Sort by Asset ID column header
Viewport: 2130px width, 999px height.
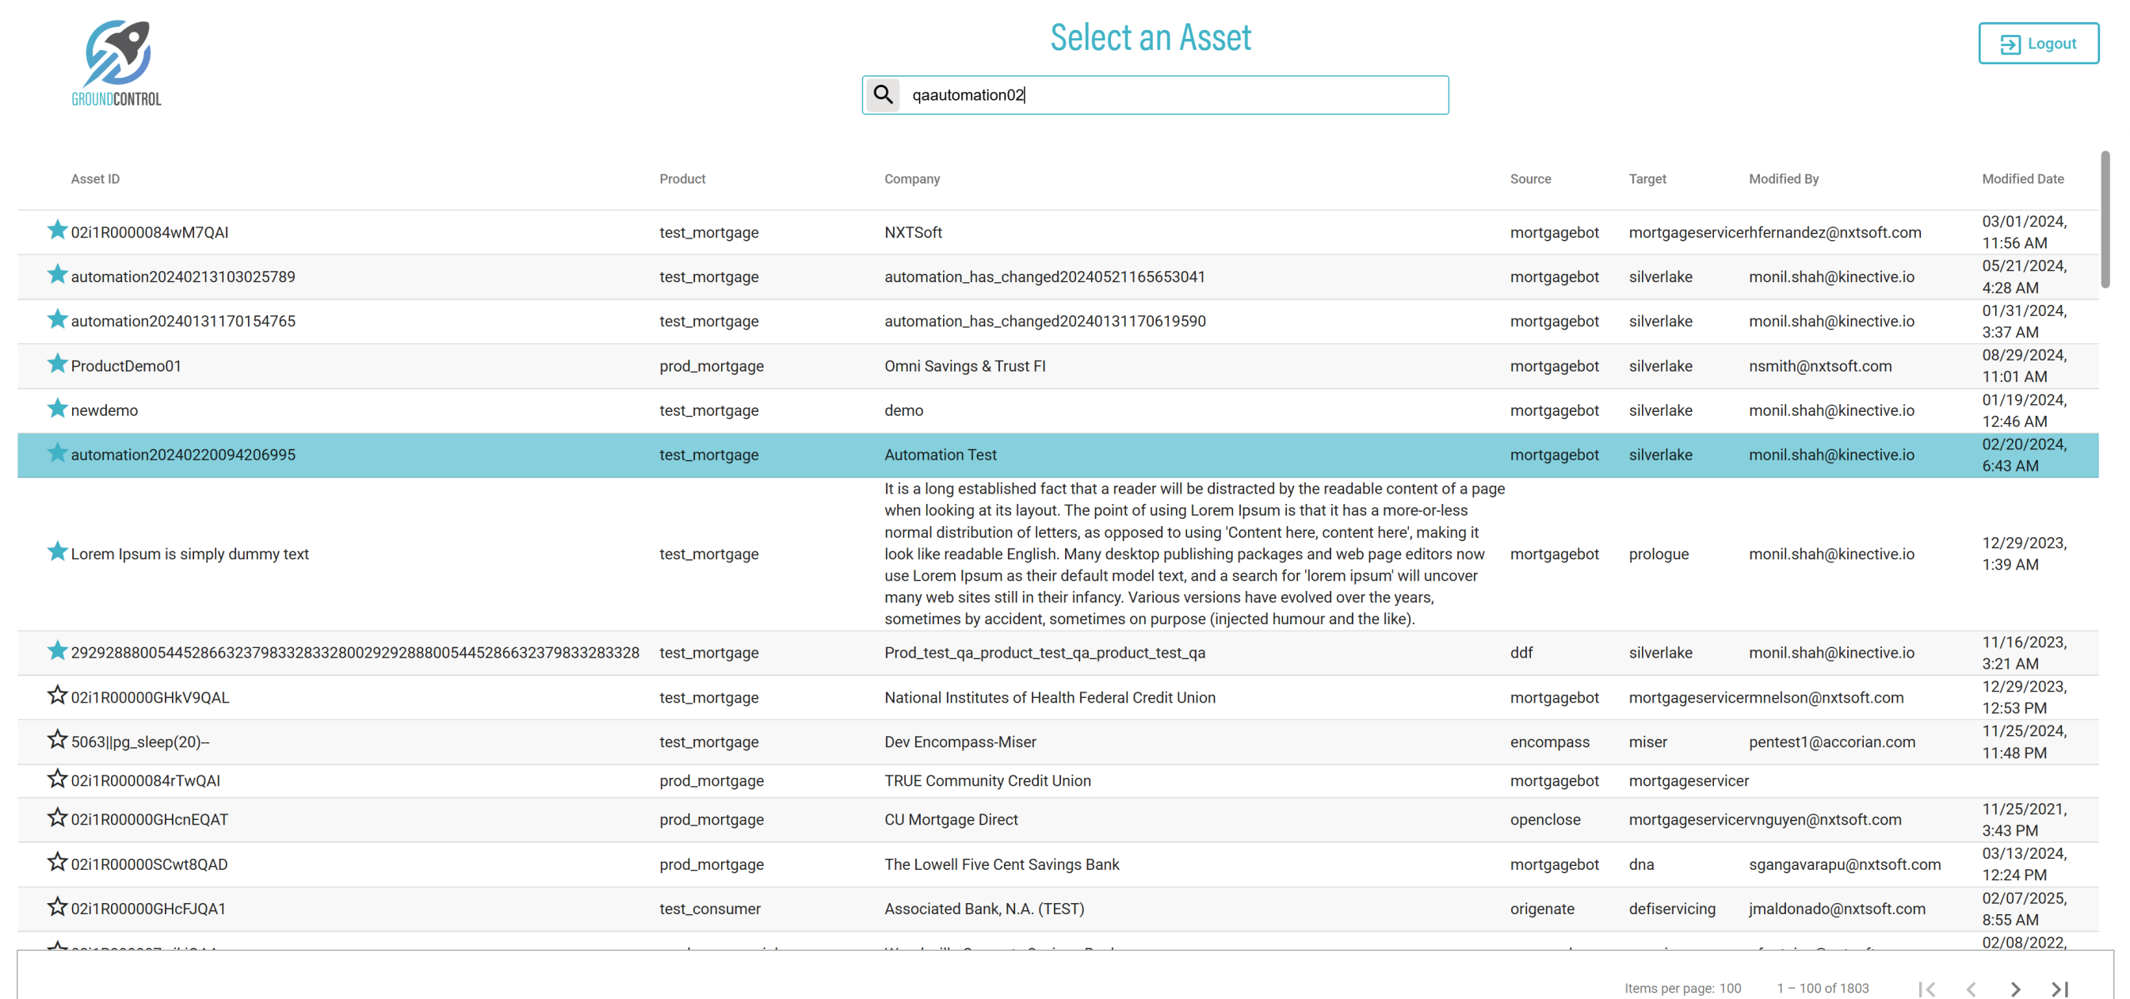95,178
